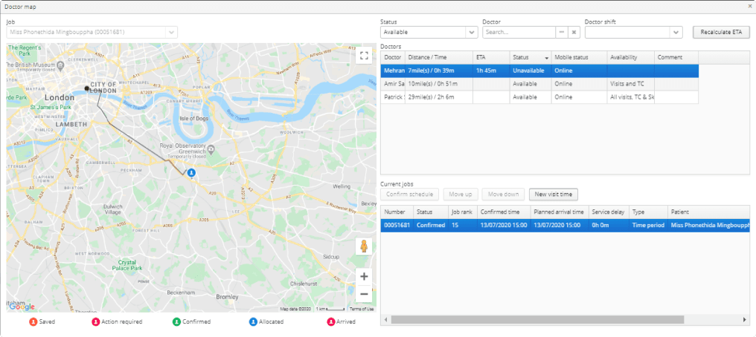Sort by the Distance / Time column header
This screenshot has width=756, height=337.
(438, 57)
